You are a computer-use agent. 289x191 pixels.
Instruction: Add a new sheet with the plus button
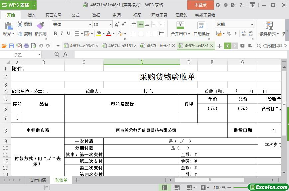tap(77, 180)
